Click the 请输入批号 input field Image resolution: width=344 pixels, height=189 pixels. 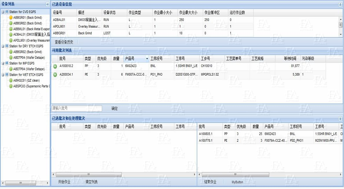click(x=77, y=109)
